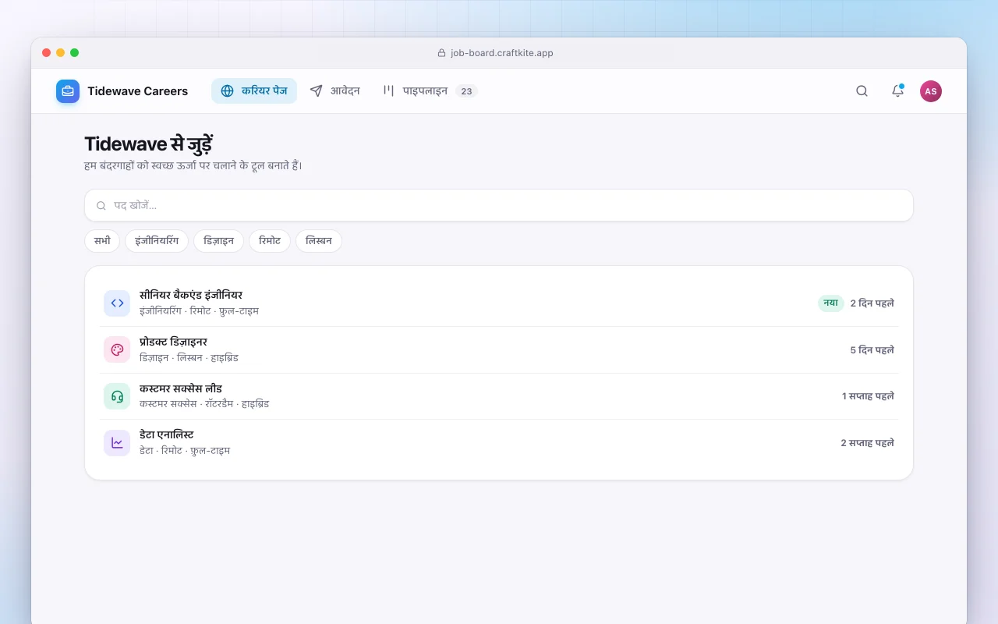Image resolution: width=998 pixels, height=624 pixels.
Task: Click the headset icon for कस्टमर सक्सेस लीड
Action: click(117, 396)
